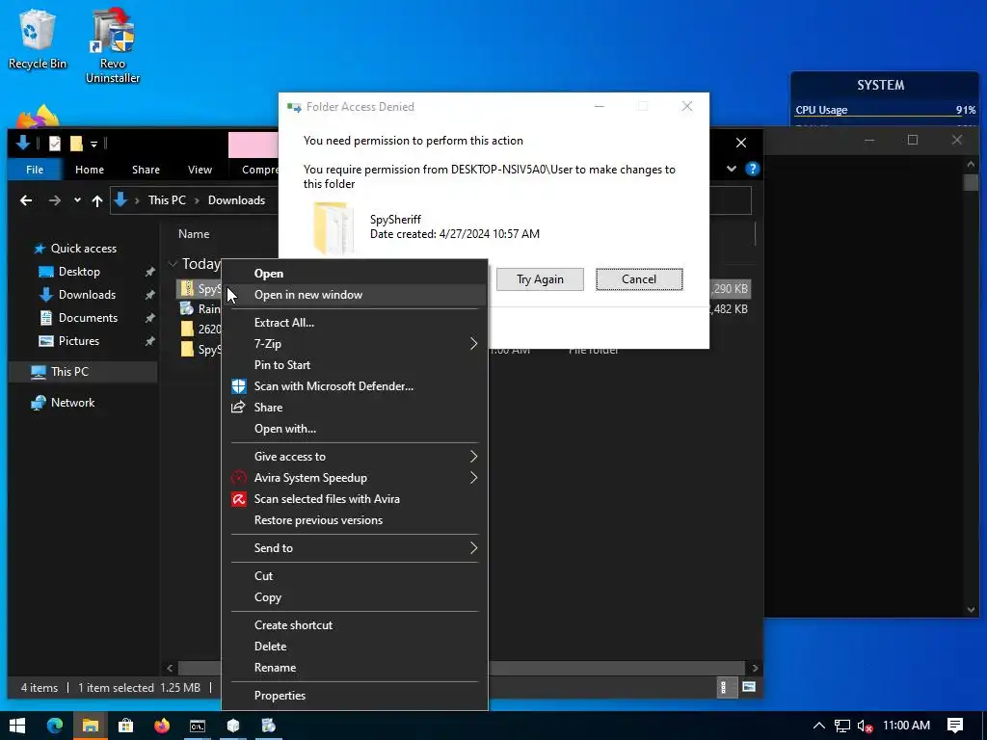Select the Rain installer file icon
The image size is (987, 740).
pos(187,308)
